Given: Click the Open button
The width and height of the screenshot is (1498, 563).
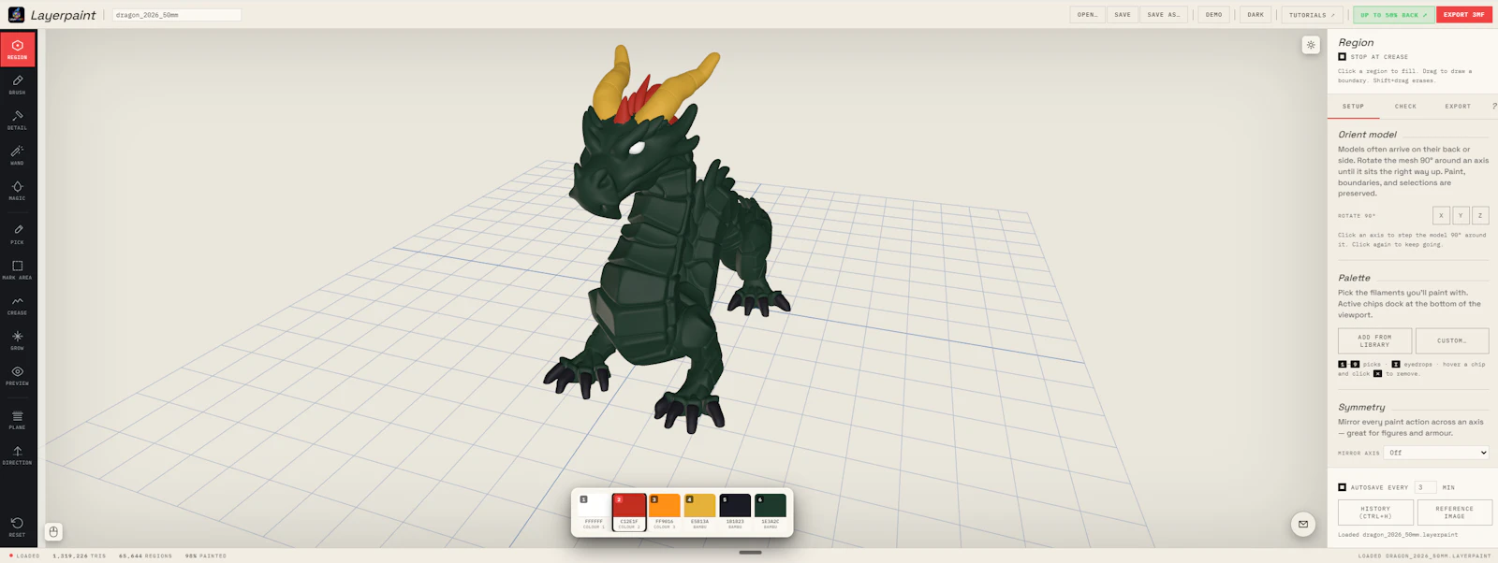Looking at the screenshot, I should click(x=1088, y=15).
